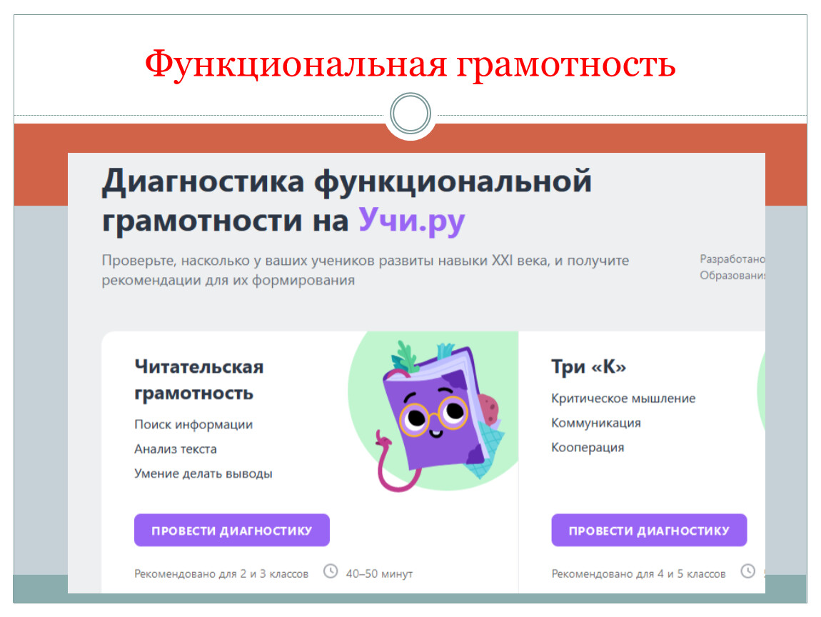The image size is (821, 617).
Task: Click the decorative circle below the slide title
Action: [410, 114]
